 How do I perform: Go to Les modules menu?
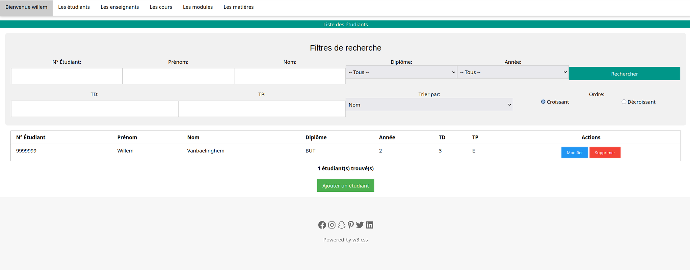(198, 7)
